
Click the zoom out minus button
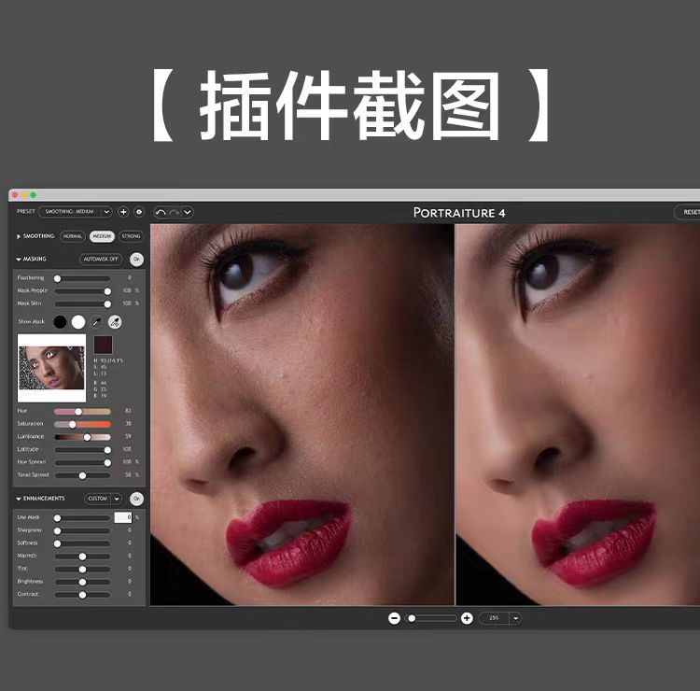pyautogui.click(x=394, y=618)
